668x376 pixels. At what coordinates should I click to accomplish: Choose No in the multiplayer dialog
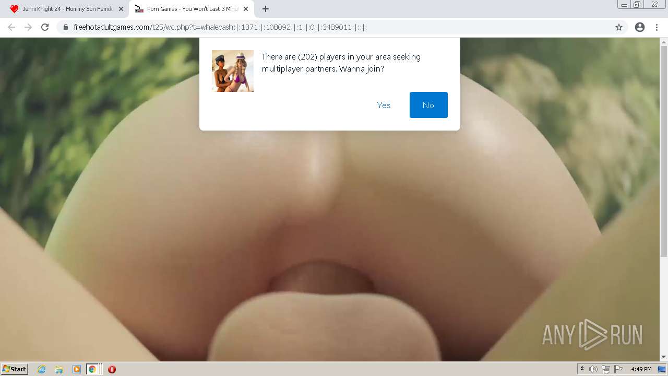click(x=428, y=105)
